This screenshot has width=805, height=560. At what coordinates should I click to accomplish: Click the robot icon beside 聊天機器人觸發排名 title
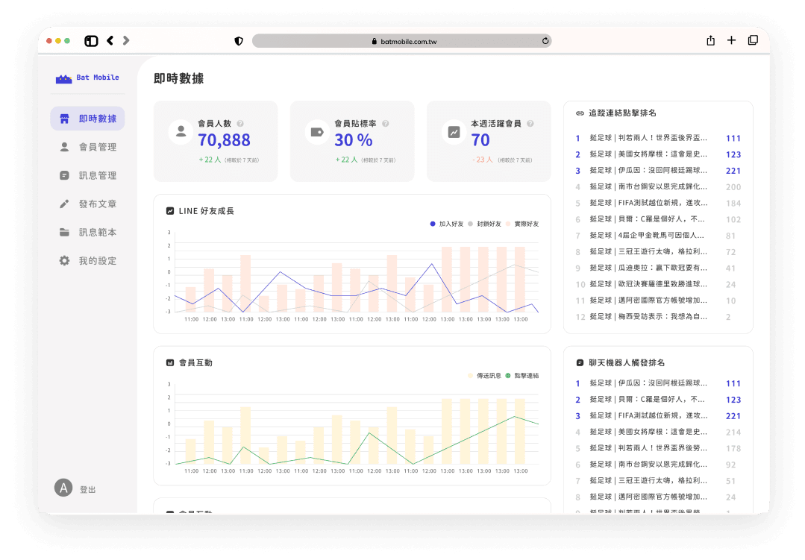[580, 362]
